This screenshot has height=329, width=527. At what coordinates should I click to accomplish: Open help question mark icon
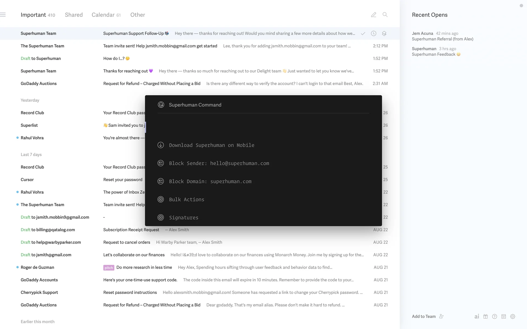(x=495, y=316)
